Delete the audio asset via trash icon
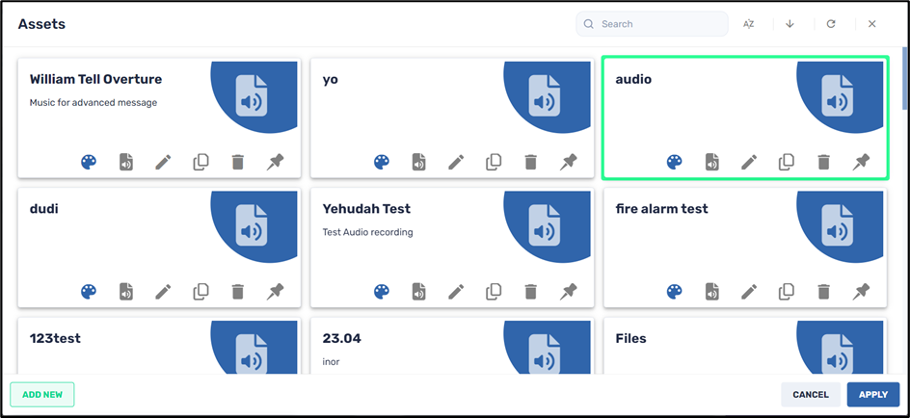Viewport: 910px width, 418px height. tap(823, 162)
